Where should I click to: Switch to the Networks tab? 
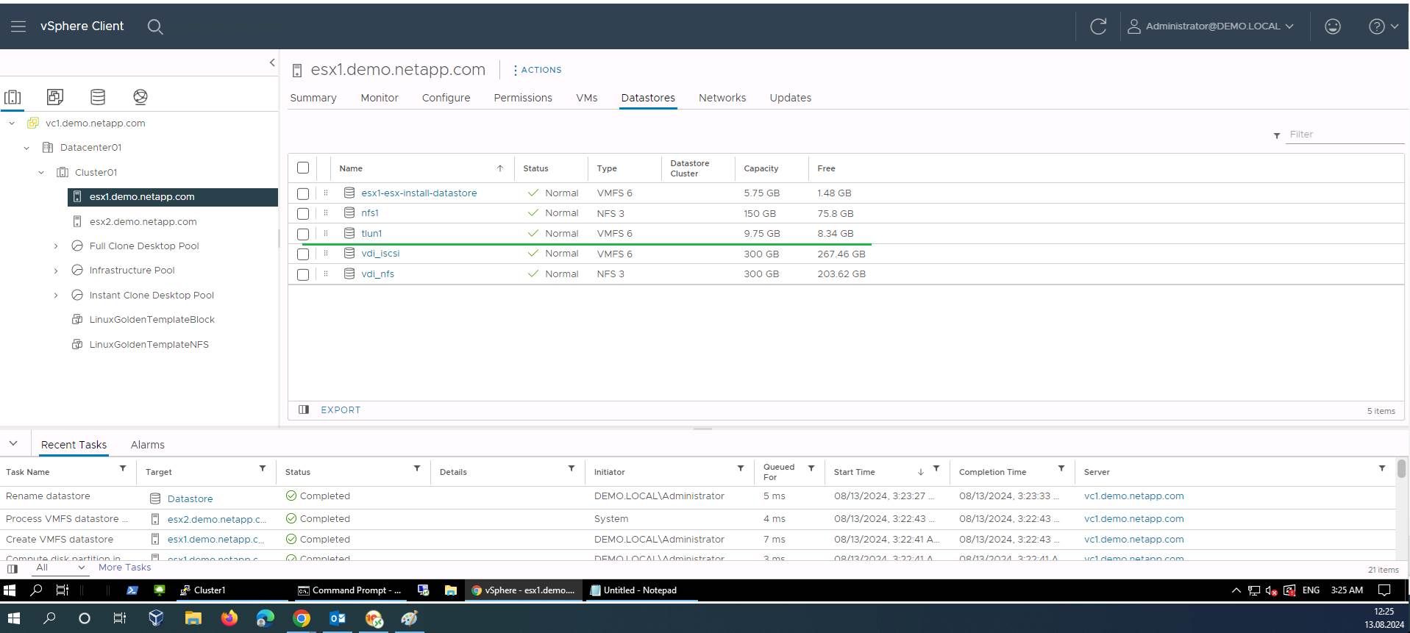[722, 98]
